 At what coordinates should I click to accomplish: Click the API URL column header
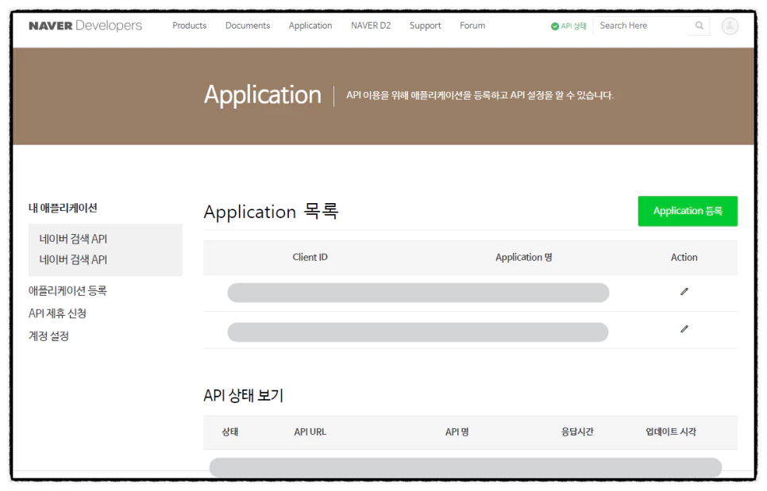pos(310,432)
